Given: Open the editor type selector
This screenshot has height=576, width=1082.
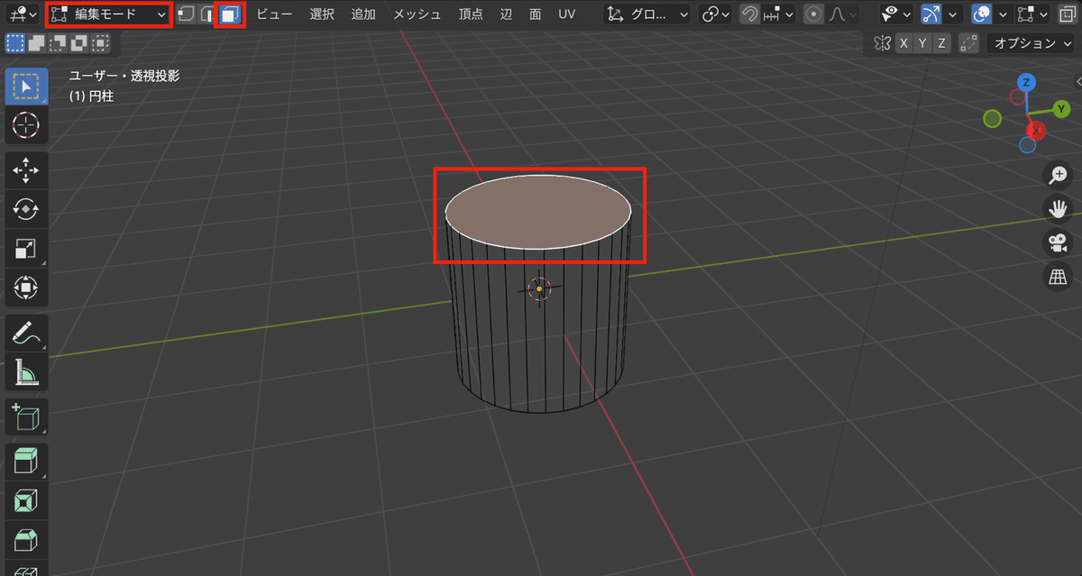Looking at the screenshot, I should pos(21,14).
